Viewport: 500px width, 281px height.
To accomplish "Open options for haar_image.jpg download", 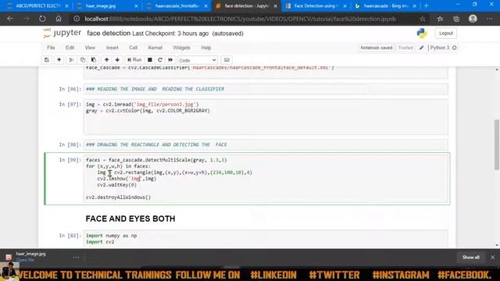I will 76,257.
